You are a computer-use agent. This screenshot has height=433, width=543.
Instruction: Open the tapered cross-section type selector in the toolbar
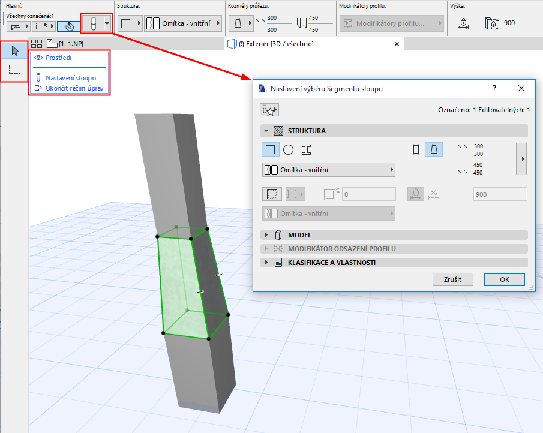click(x=241, y=23)
